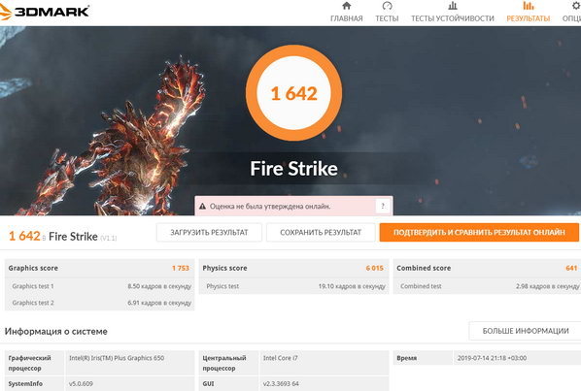Image resolution: width=581 pixels, height=391 pixels.
Task: Click the 1 642 score circle
Action: point(293,93)
